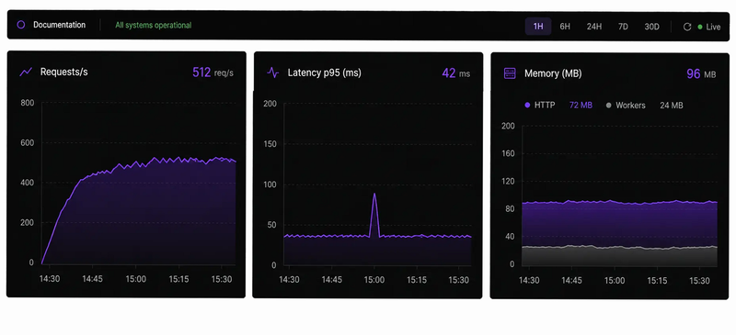Screen dimensions: 736x335
Task: Click the Latency p95 (ms) title
Action: pyautogui.click(x=325, y=73)
